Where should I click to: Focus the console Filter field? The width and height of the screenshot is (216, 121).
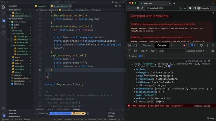click(171, 51)
